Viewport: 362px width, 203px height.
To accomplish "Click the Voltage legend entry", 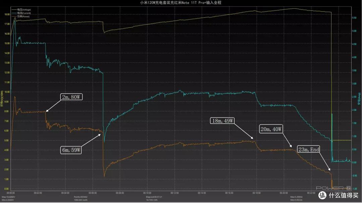I will coord(21,10).
